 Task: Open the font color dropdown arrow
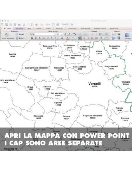click(70, 38)
